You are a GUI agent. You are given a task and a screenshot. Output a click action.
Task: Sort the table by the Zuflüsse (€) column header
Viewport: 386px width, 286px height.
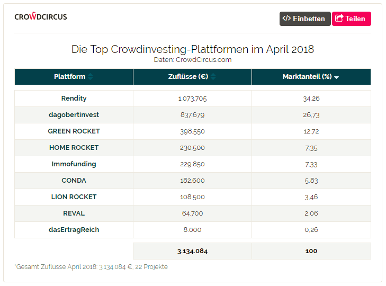pos(188,77)
